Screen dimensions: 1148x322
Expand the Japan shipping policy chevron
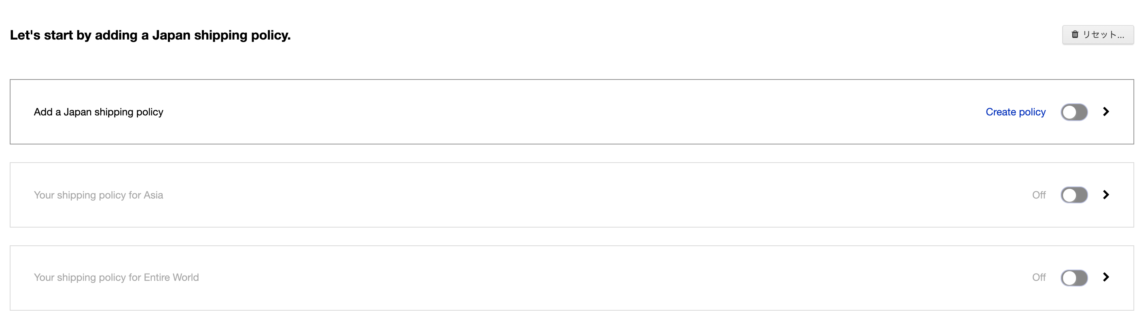(x=1106, y=112)
